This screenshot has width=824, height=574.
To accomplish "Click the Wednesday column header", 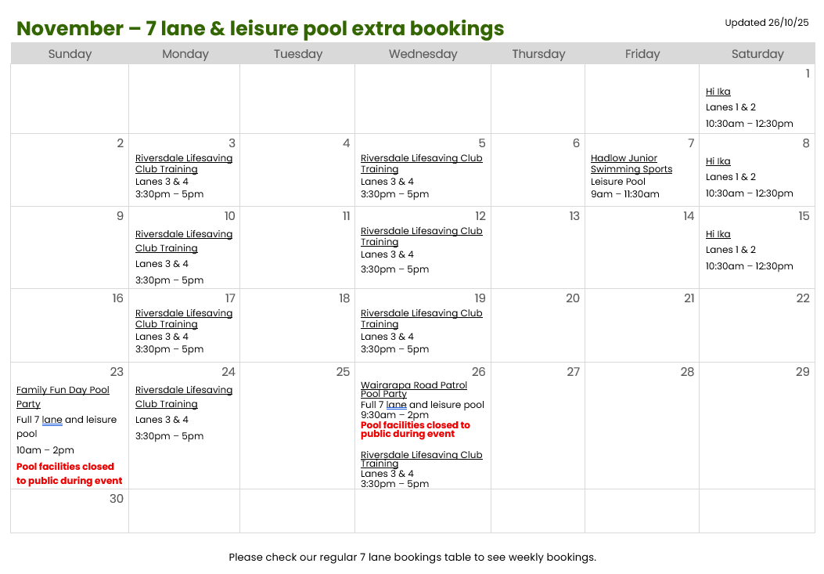I will coord(423,54).
